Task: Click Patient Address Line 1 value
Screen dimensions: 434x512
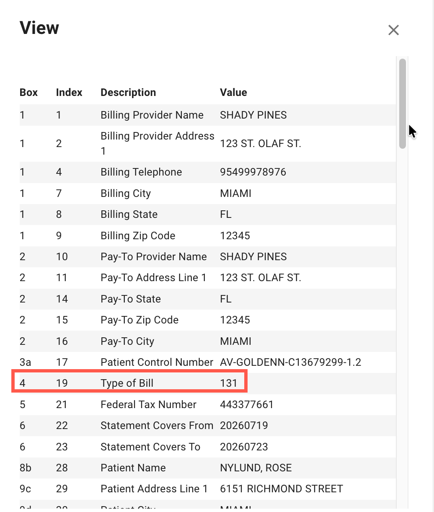Action: coord(282,489)
